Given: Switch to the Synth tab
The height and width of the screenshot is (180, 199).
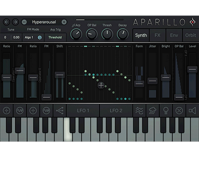Looking at the screenshot, I should (x=141, y=35).
